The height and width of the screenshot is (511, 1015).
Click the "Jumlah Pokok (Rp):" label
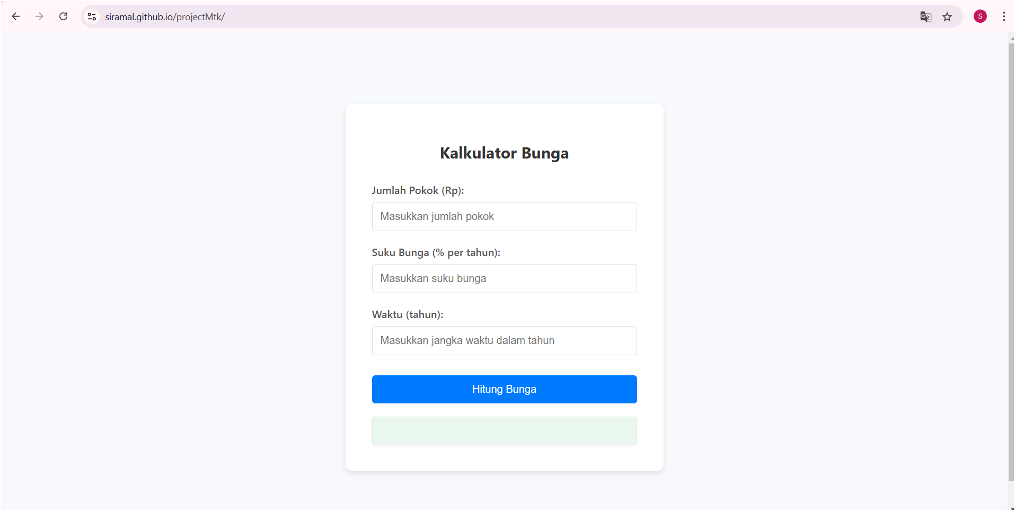(418, 190)
